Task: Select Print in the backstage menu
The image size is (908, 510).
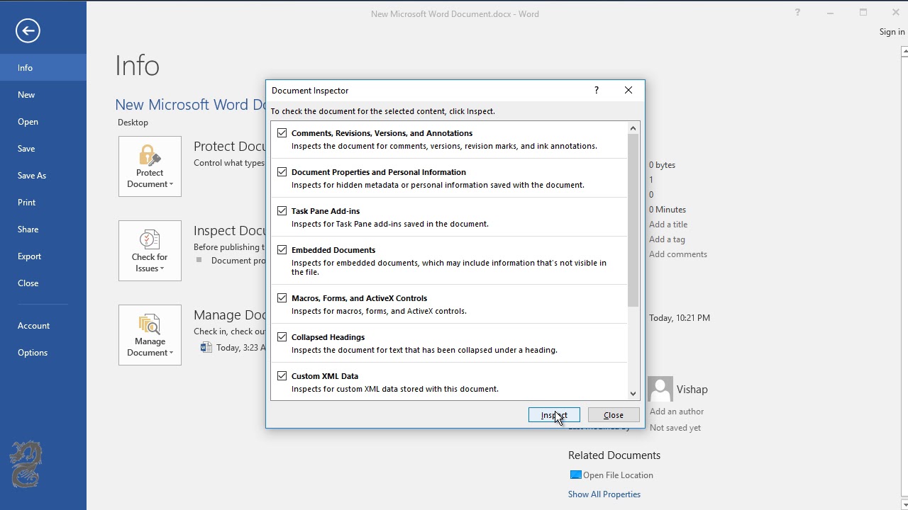Action: [x=43, y=203]
